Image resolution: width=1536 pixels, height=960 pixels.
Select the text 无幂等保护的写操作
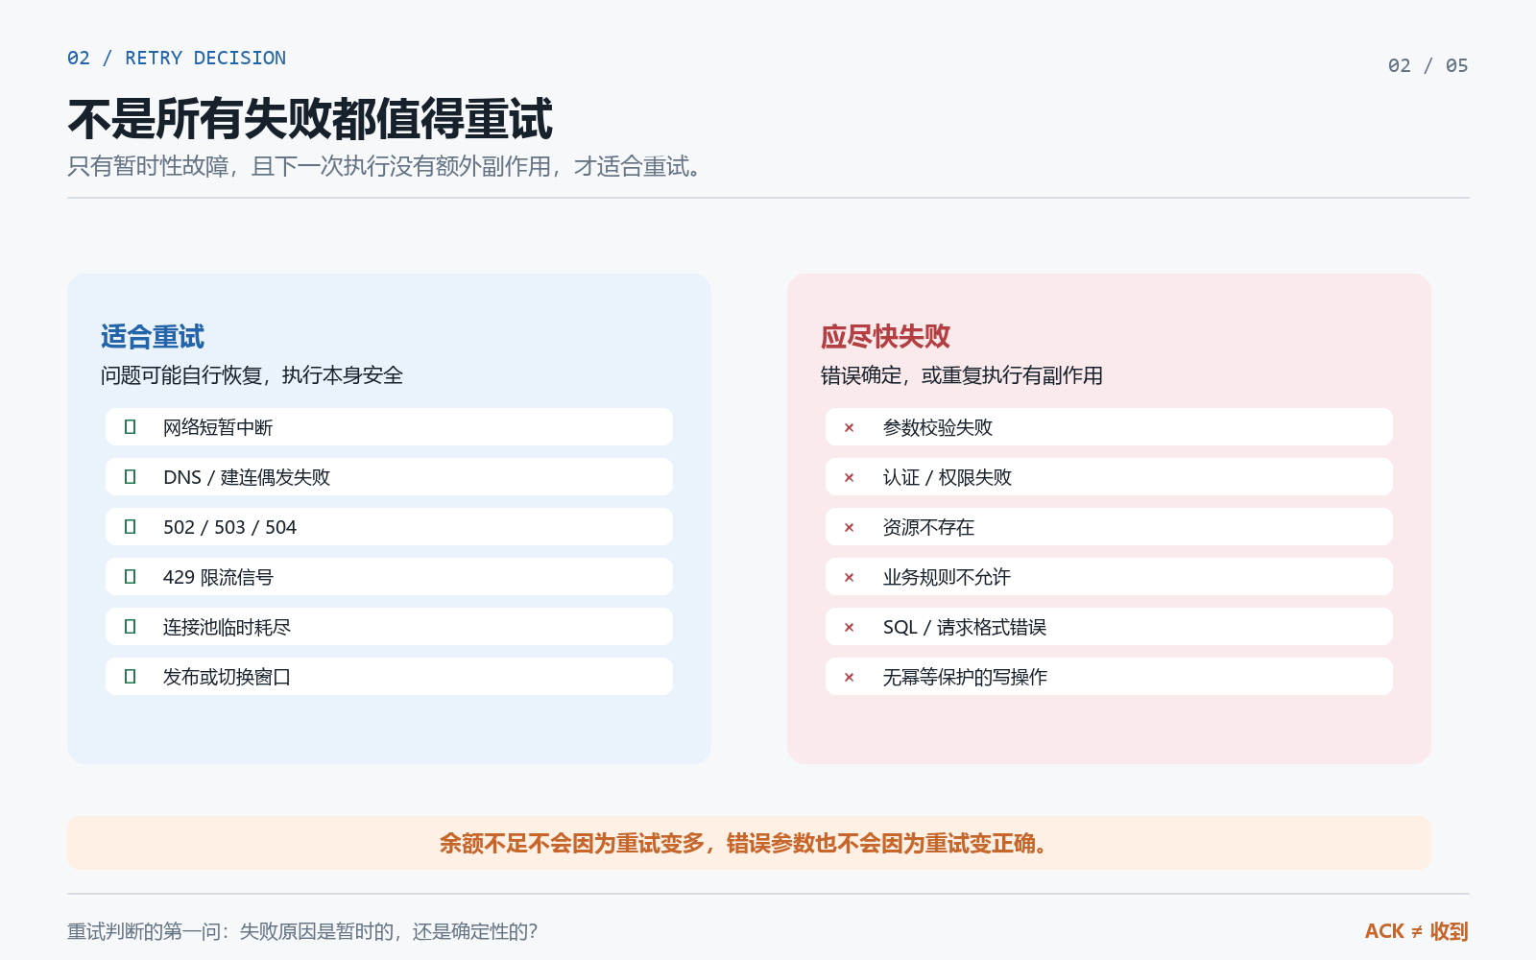965,677
